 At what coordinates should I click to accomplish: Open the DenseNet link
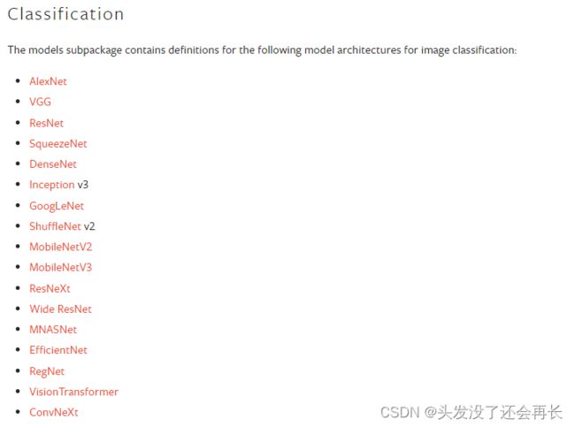click(x=53, y=164)
